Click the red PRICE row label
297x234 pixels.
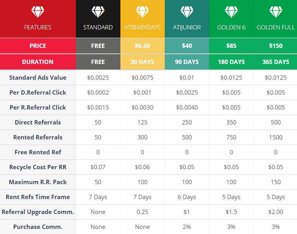38,46
